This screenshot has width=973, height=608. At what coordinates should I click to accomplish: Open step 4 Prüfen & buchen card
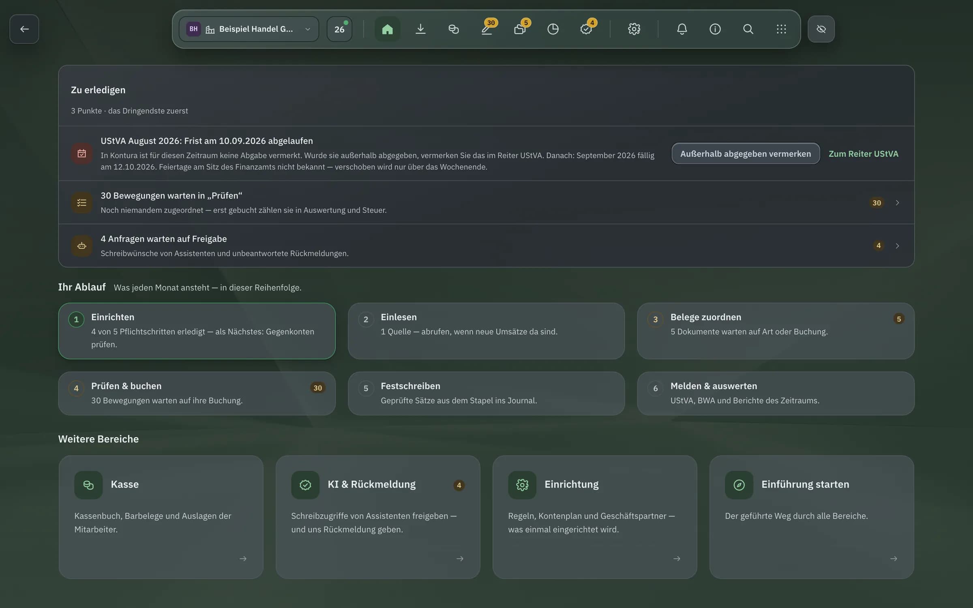(x=197, y=393)
